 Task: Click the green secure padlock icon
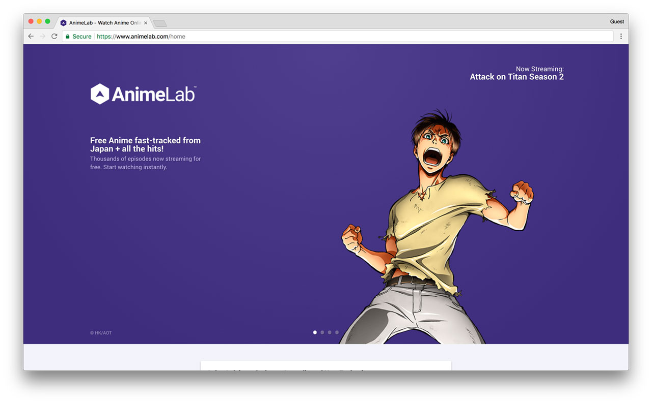(67, 37)
